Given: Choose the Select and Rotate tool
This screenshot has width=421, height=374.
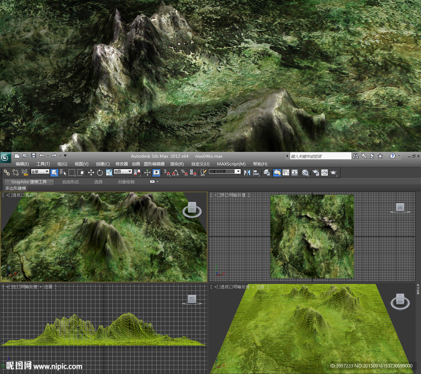Looking at the screenshot, I should pos(100,172).
